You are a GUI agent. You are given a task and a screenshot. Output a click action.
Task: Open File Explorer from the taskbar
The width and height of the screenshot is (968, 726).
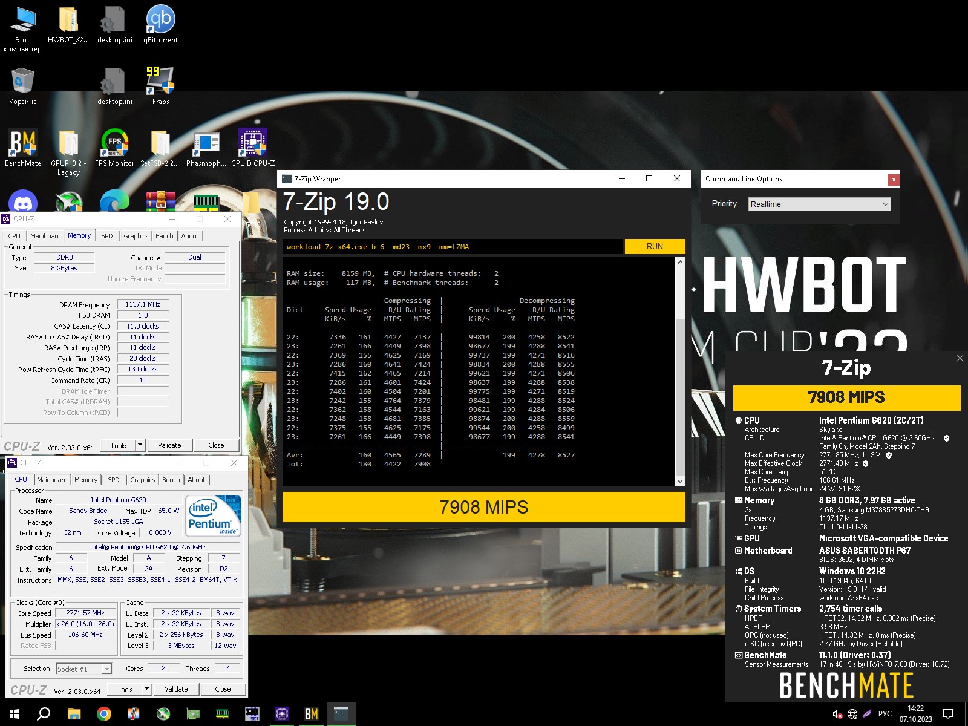pyautogui.click(x=74, y=714)
